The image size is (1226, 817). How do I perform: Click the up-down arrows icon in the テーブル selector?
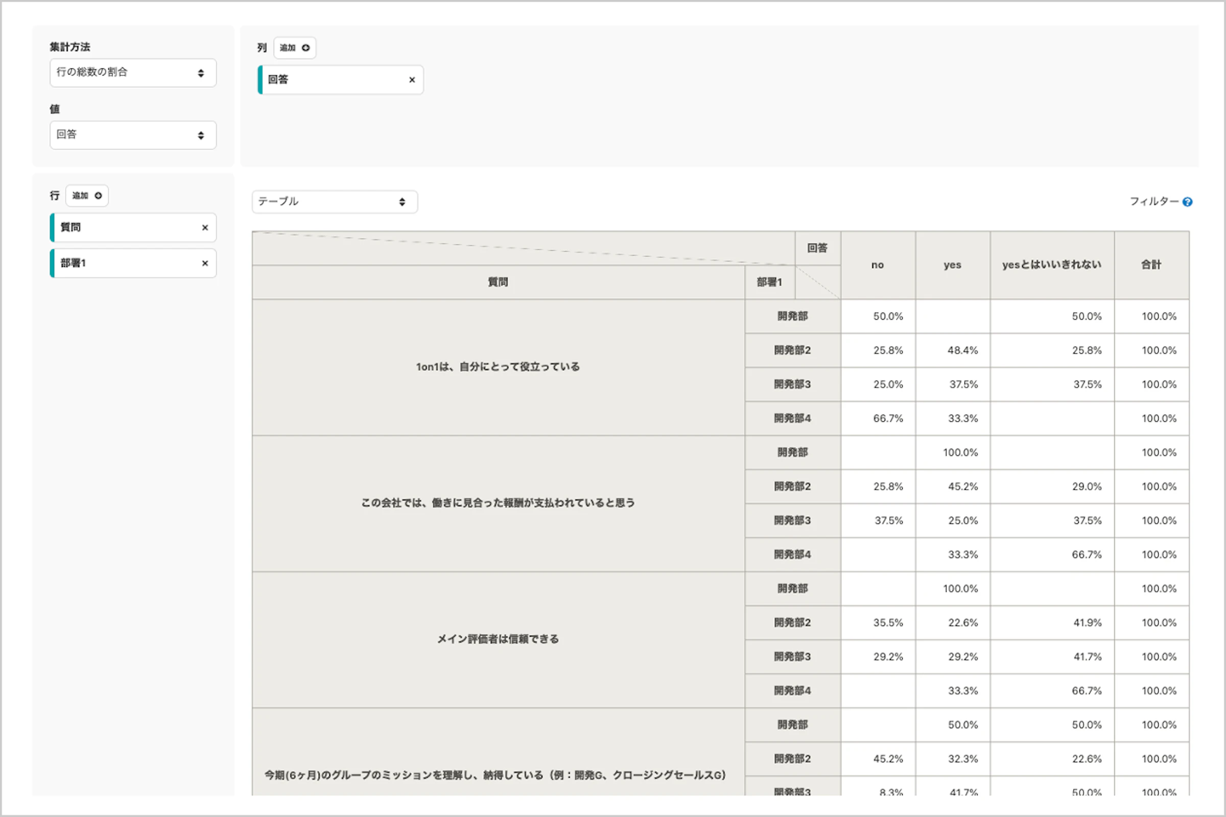403,202
